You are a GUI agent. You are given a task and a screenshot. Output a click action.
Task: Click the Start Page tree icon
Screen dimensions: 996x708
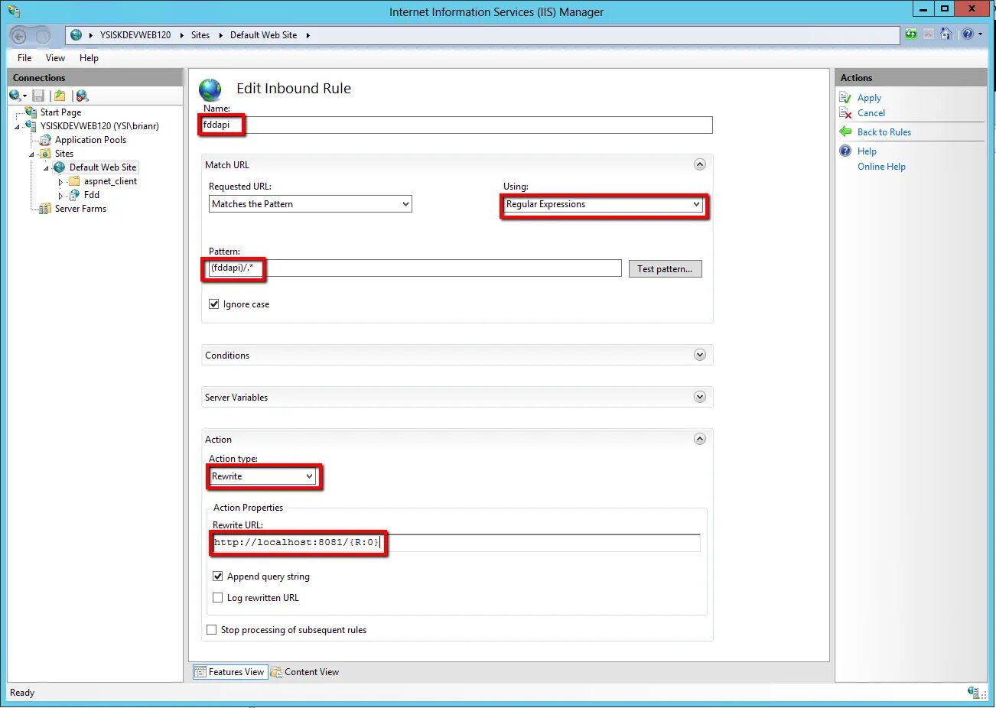point(31,112)
